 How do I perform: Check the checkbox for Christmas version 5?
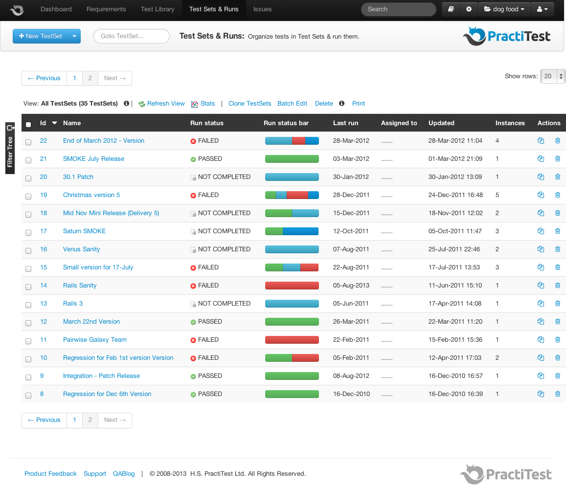tap(28, 196)
